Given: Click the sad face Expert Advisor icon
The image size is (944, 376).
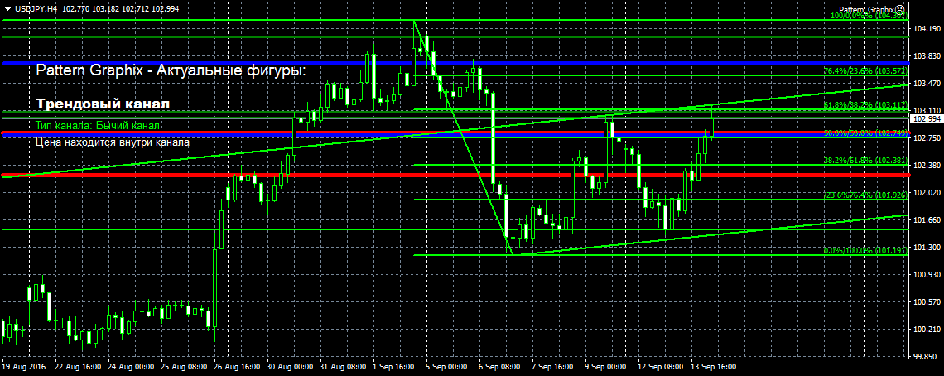Looking at the screenshot, I should point(899,8).
